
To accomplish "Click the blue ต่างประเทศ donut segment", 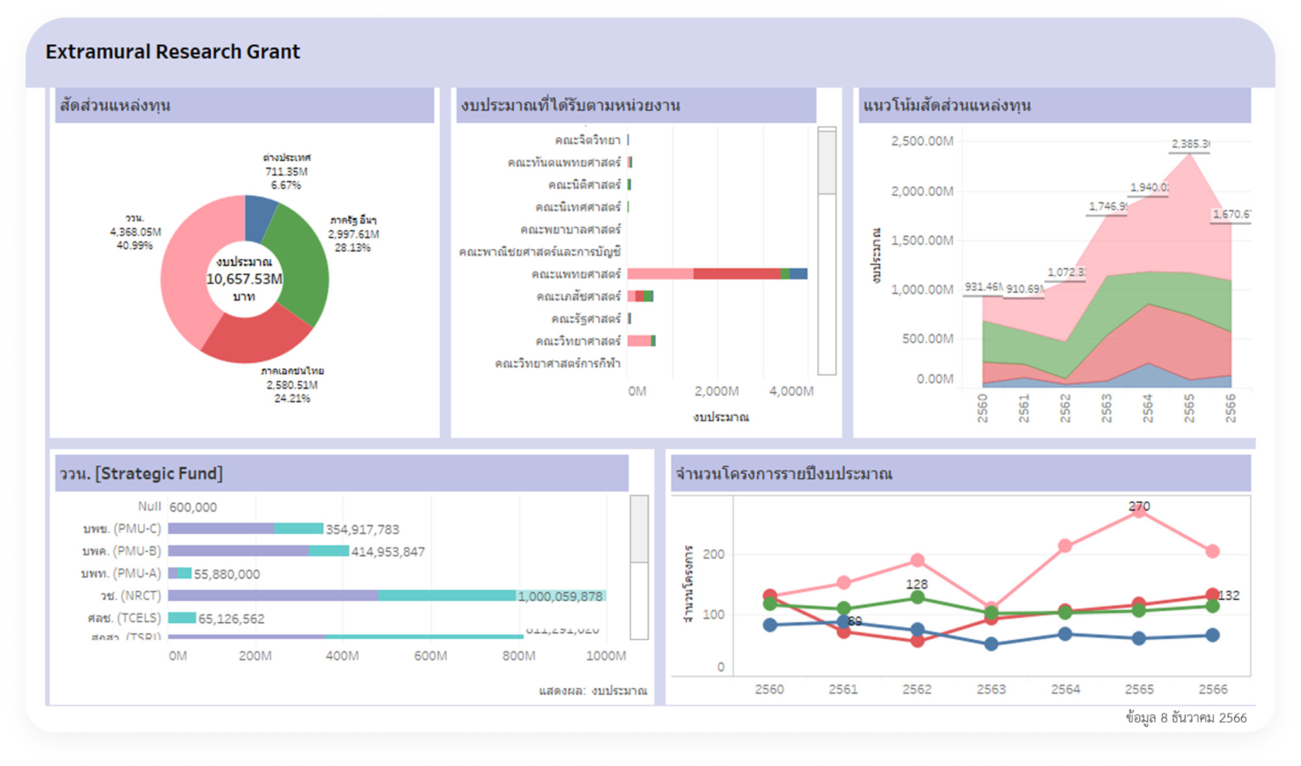I will [x=260, y=214].
